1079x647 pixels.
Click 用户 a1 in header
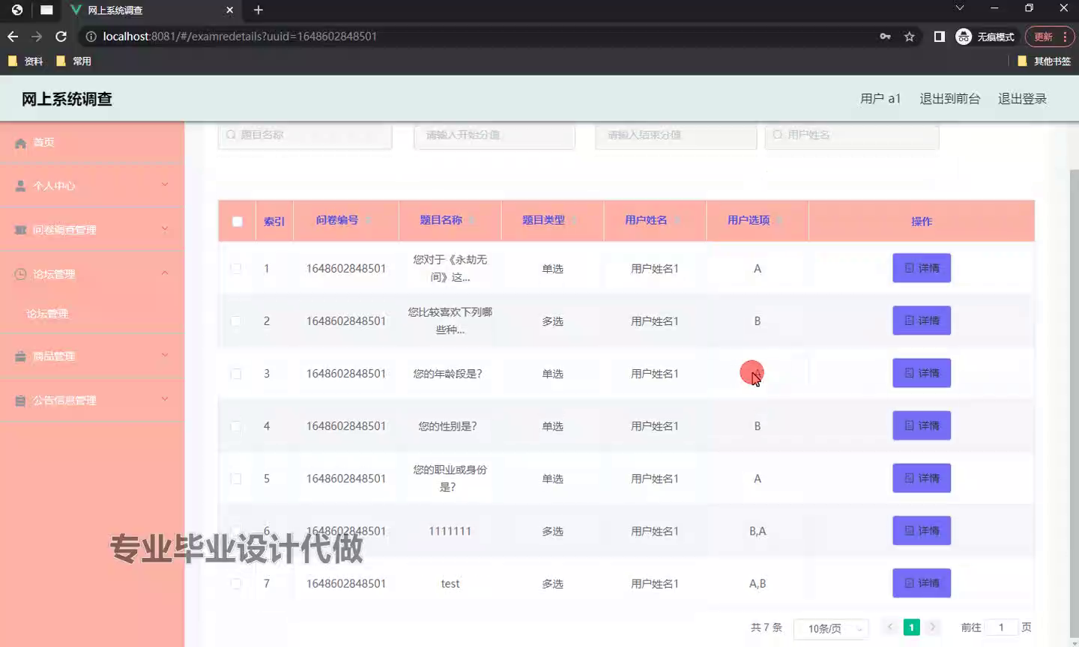point(880,99)
